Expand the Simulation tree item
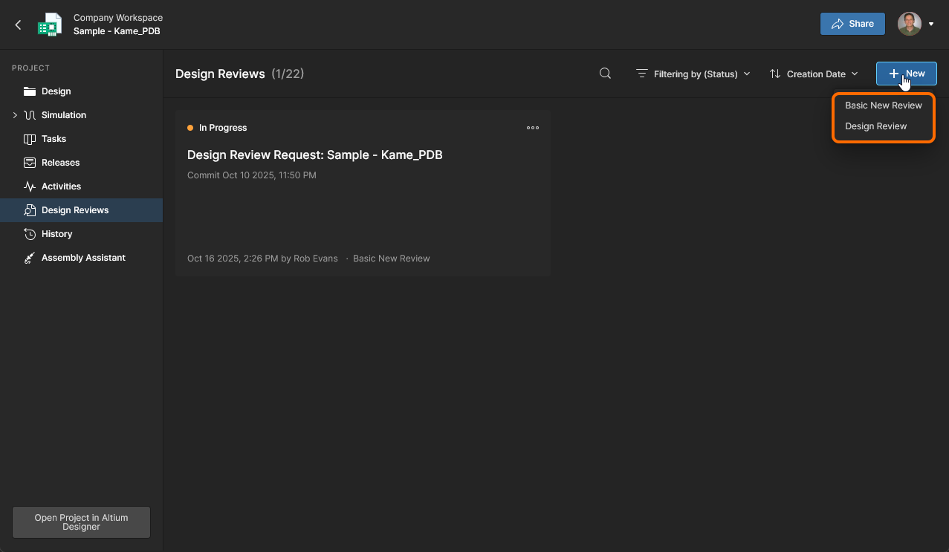This screenshot has height=552, width=949. pos(13,114)
